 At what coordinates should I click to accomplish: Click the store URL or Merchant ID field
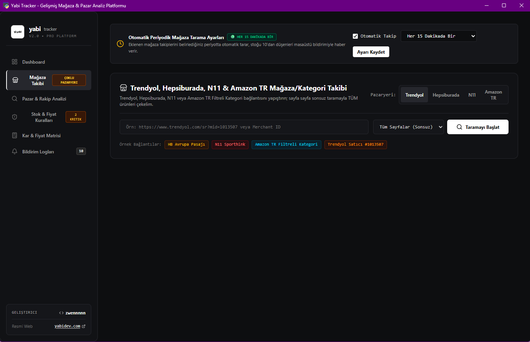click(244, 127)
